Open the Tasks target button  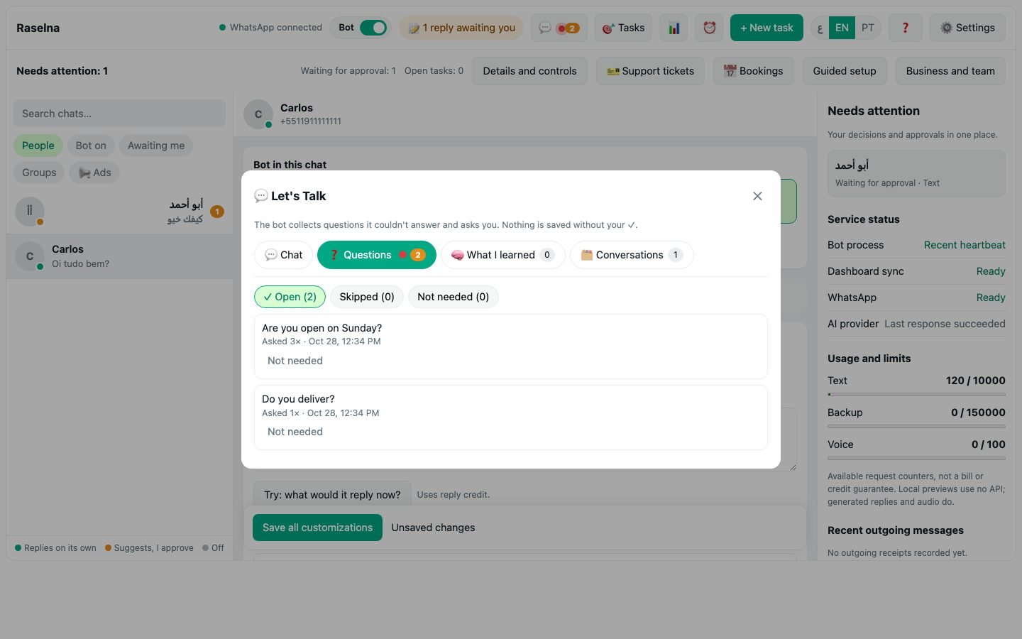[x=624, y=28]
